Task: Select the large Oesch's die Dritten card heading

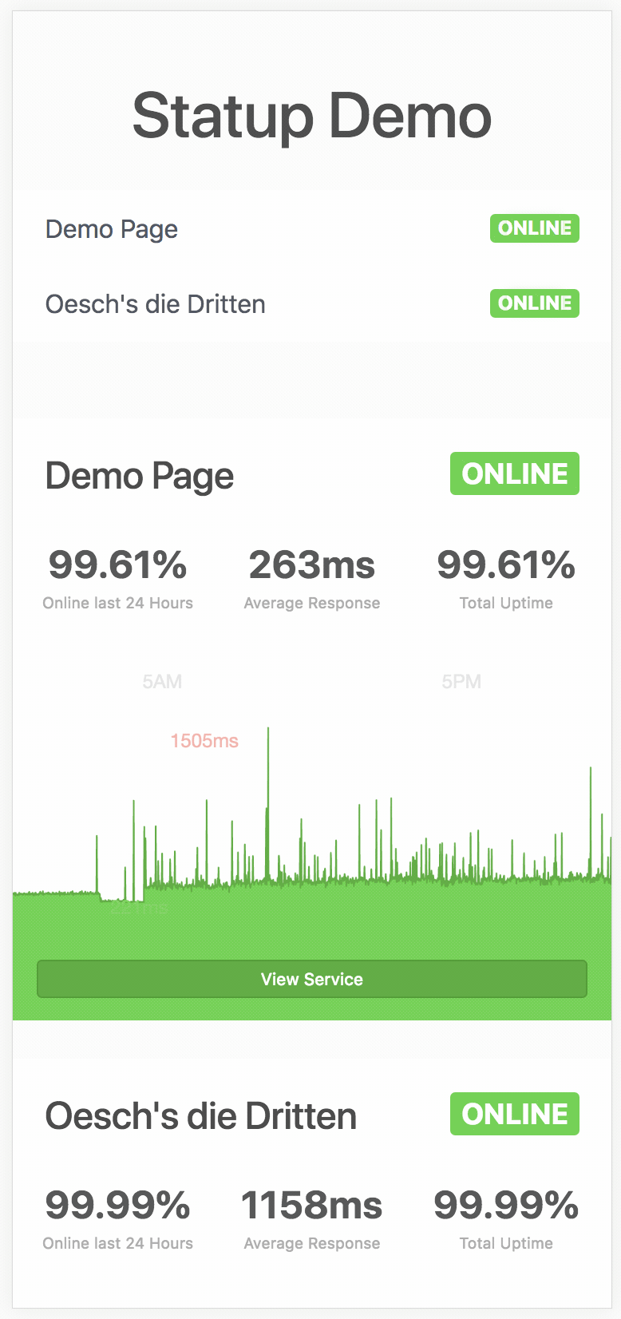Action: (201, 1116)
